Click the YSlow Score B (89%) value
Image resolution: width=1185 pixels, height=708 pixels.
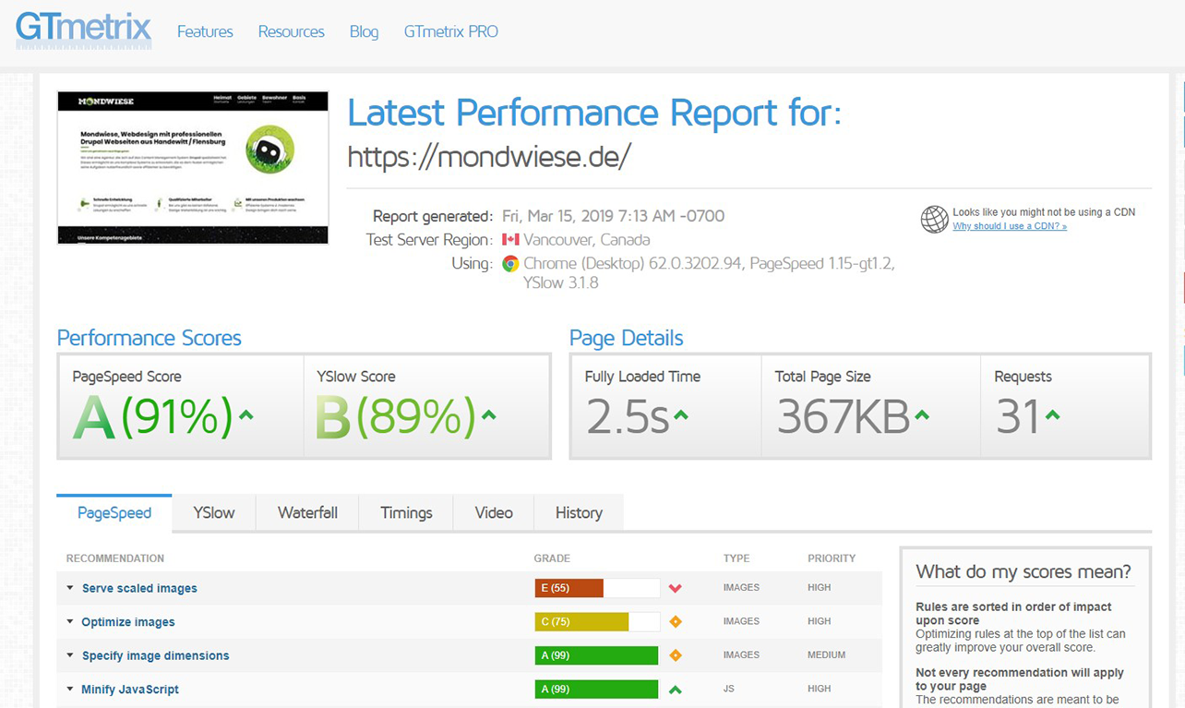tap(396, 417)
